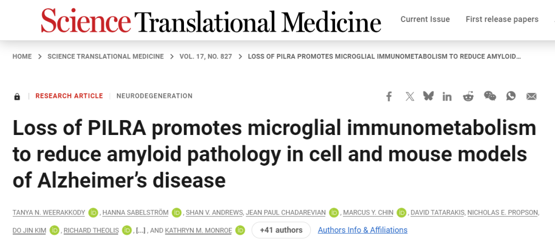Image resolution: width=555 pixels, height=252 pixels.
Task: Share article via WhatsApp icon
Action: click(x=511, y=96)
